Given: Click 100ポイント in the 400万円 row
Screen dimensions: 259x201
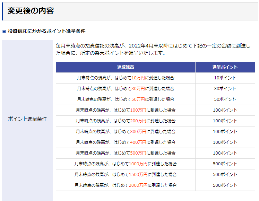Looking at the screenshot, I should point(225,142).
